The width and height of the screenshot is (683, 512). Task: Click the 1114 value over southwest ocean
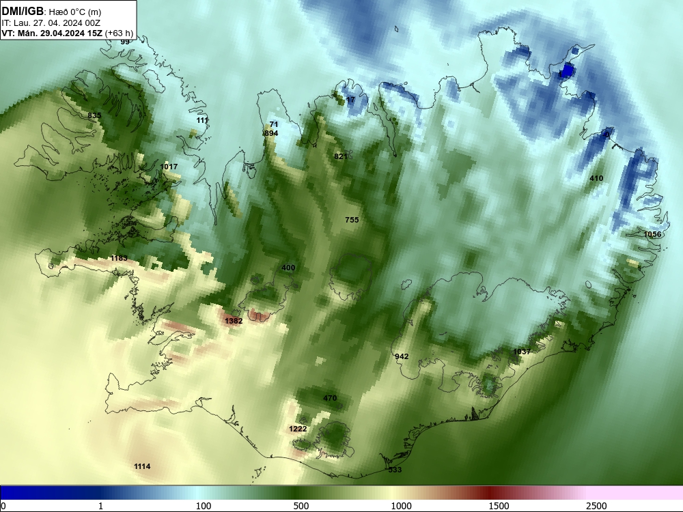click(x=142, y=466)
